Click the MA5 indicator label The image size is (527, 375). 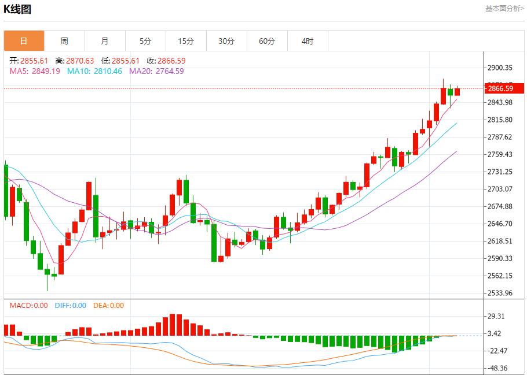pos(35,71)
